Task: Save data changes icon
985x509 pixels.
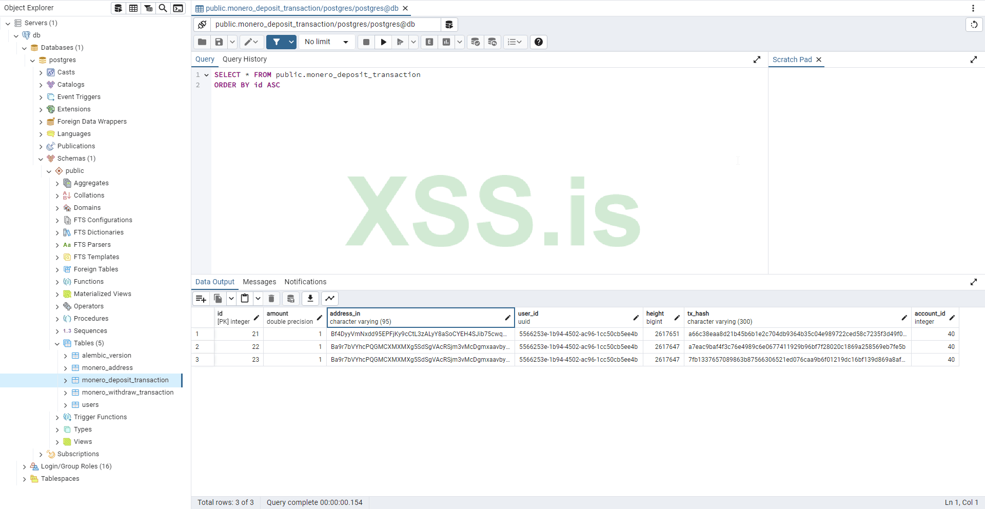Action: (x=291, y=299)
